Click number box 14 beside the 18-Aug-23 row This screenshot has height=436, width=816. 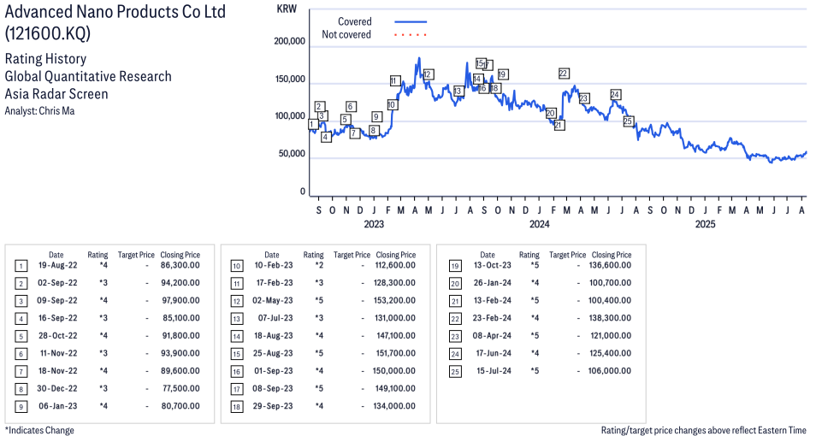pos(237,337)
